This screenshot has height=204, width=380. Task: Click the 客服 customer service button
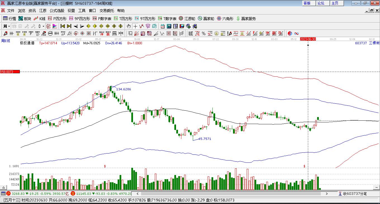click(307, 3)
